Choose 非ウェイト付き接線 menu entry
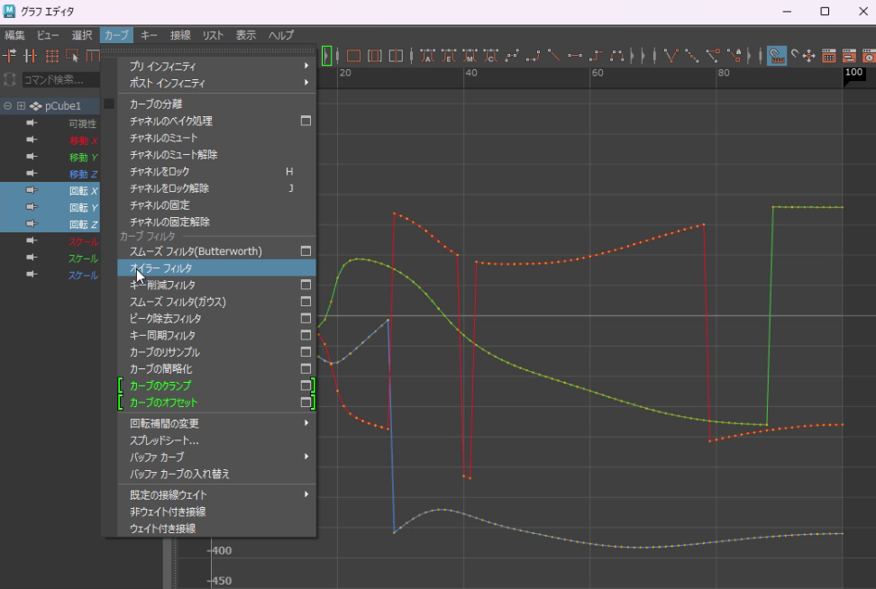The width and height of the screenshot is (876, 589). (217, 512)
